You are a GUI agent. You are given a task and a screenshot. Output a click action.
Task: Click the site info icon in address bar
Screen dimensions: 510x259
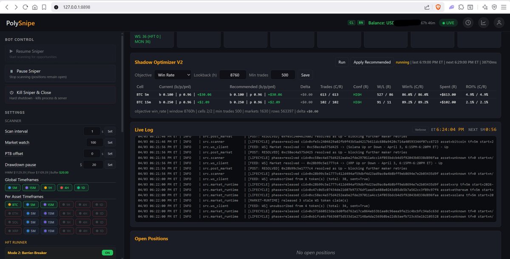point(56,7)
